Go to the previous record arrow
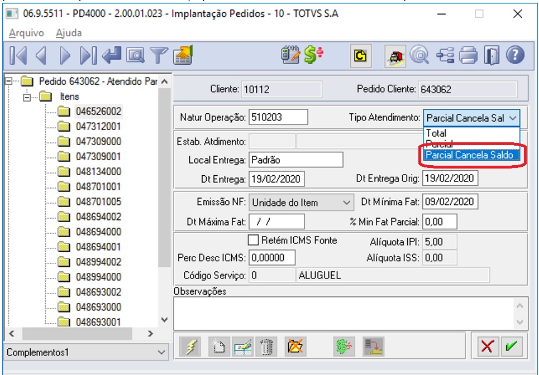The height and width of the screenshot is (375, 539). pos(41,56)
